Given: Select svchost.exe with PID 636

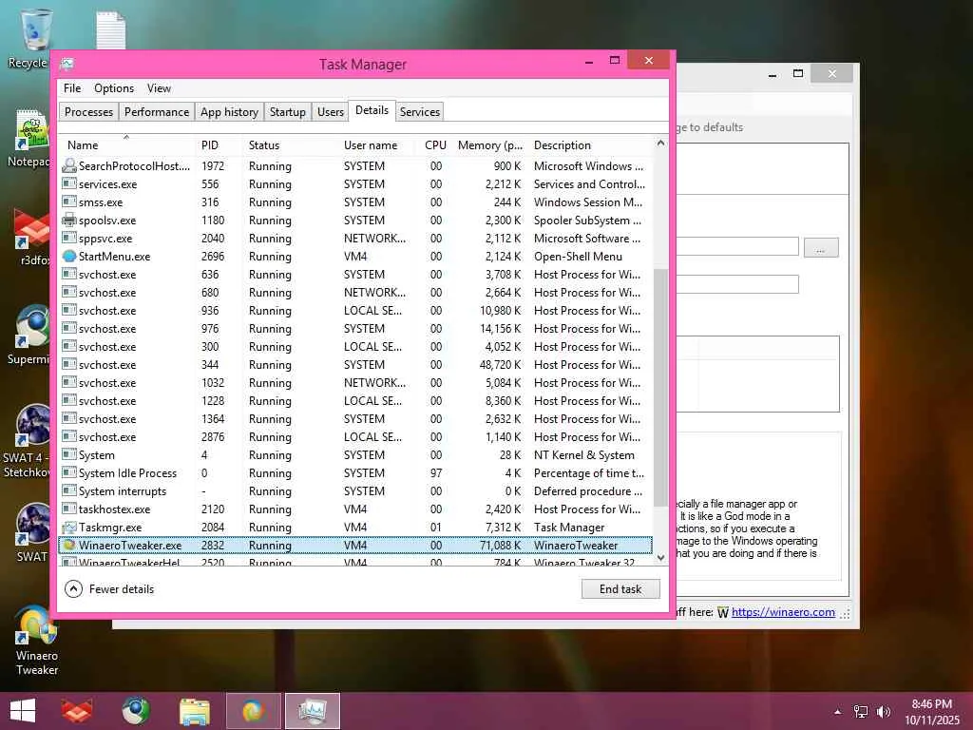Looking at the screenshot, I should [x=355, y=275].
